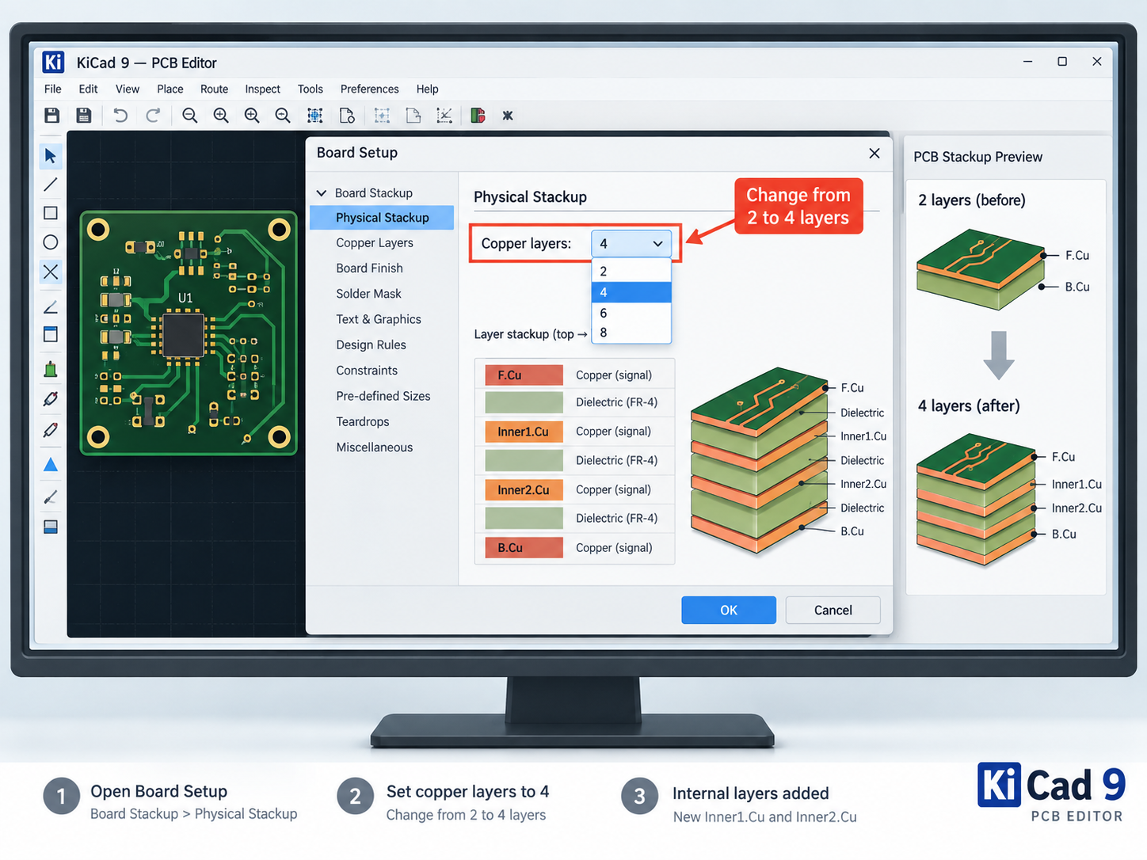The height and width of the screenshot is (860, 1147).
Task: Select Copper Layers in the tree
Action: pyautogui.click(x=375, y=243)
